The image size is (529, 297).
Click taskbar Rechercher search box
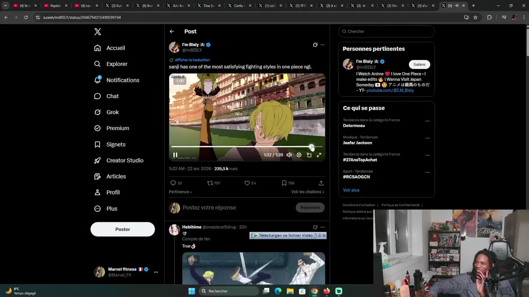(x=229, y=291)
